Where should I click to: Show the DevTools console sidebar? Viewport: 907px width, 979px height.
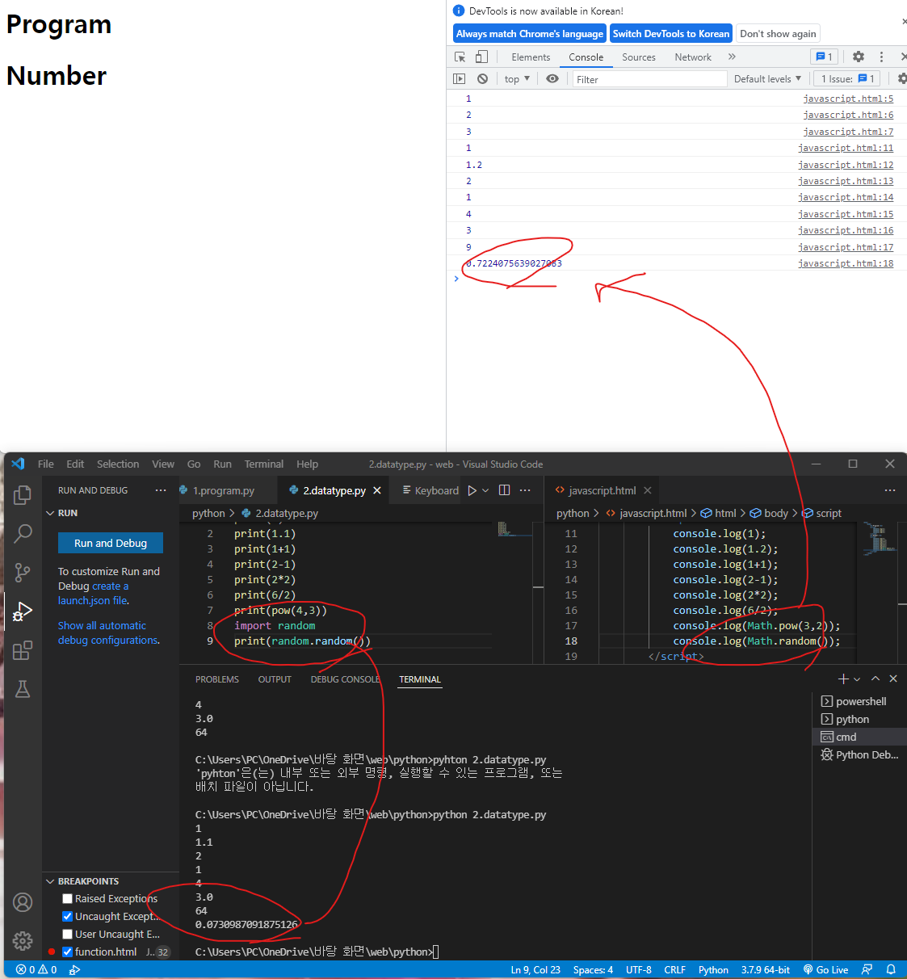[460, 78]
